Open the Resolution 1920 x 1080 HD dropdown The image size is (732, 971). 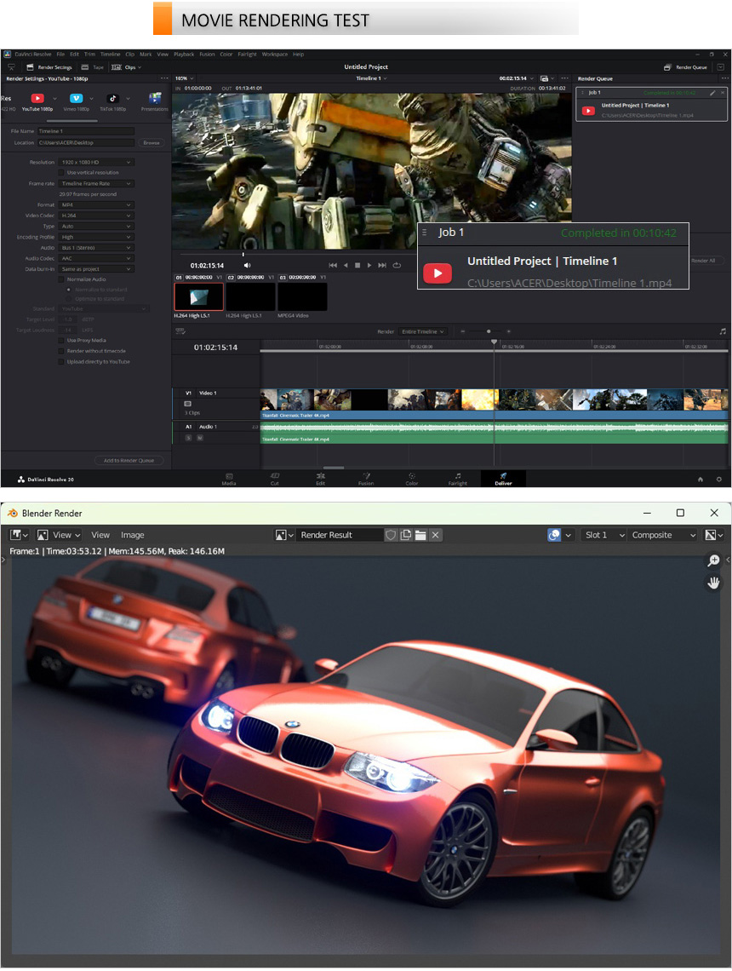tap(96, 162)
